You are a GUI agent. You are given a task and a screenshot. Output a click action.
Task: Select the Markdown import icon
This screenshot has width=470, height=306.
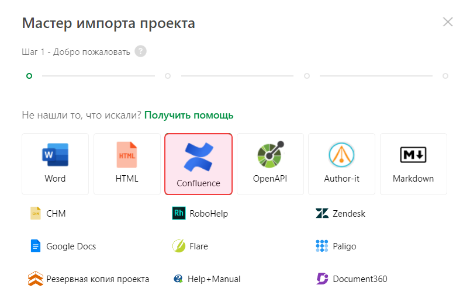pyautogui.click(x=413, y=155)
